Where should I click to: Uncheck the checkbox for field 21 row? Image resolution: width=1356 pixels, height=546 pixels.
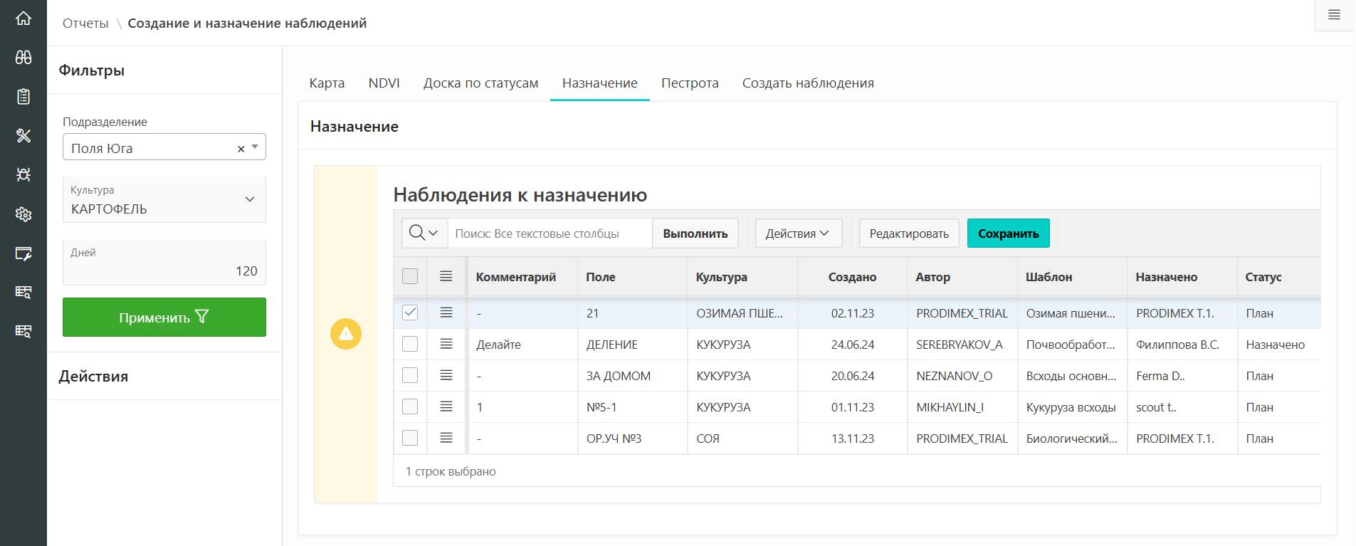click(x=410, y=313)
